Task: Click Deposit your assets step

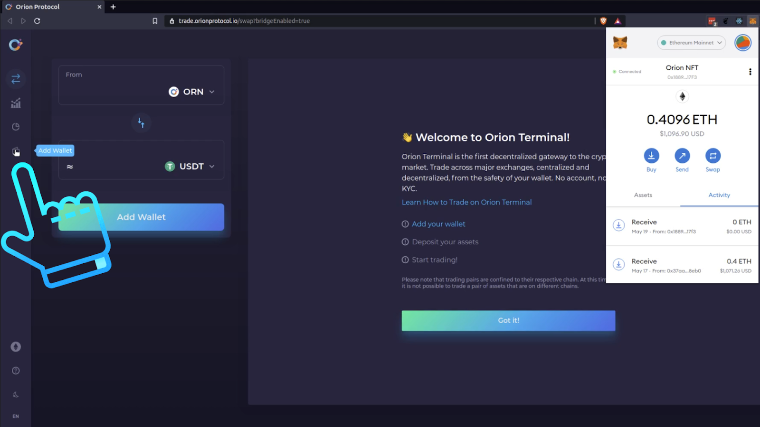Action: (x=445, y=242)
